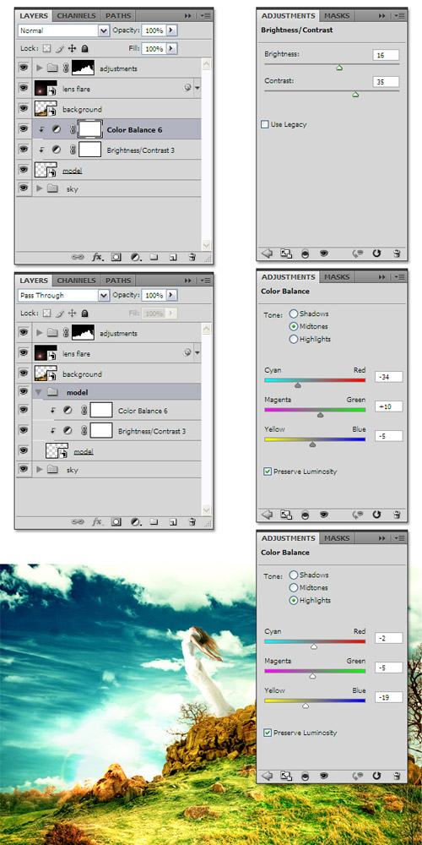Create a new group in the Normal-mode Layers panel
Image resolution: width=422 pixels, height=845 pixels.
pos(154,257)
